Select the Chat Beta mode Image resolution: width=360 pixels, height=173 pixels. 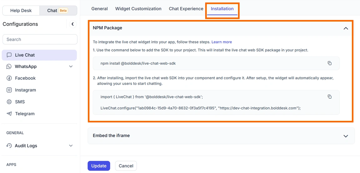click(x=58, y=11)
